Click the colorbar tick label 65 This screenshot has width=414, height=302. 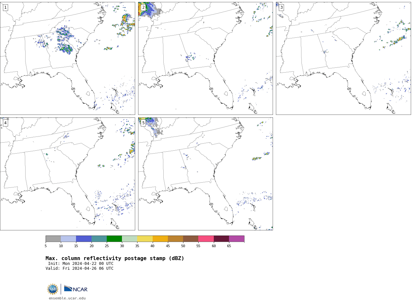point(229,246)
